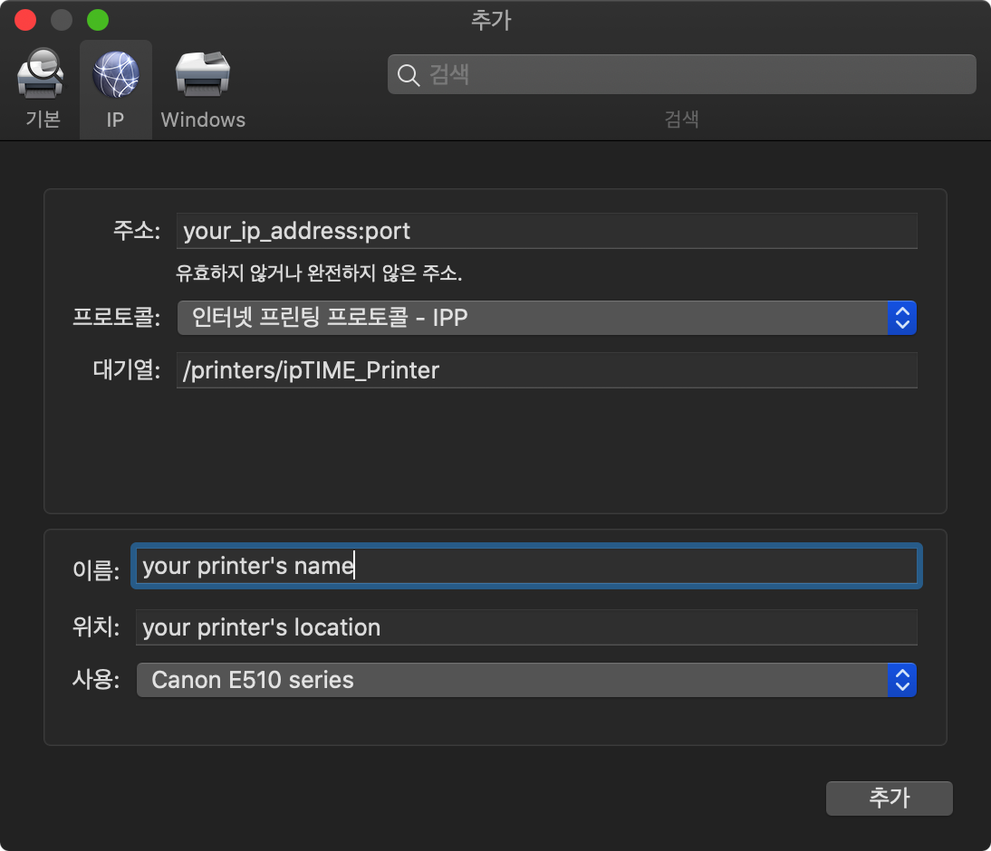Select the Windows printer icon
The width and height of the screenshot is (991, 851).
pos(202,72)
